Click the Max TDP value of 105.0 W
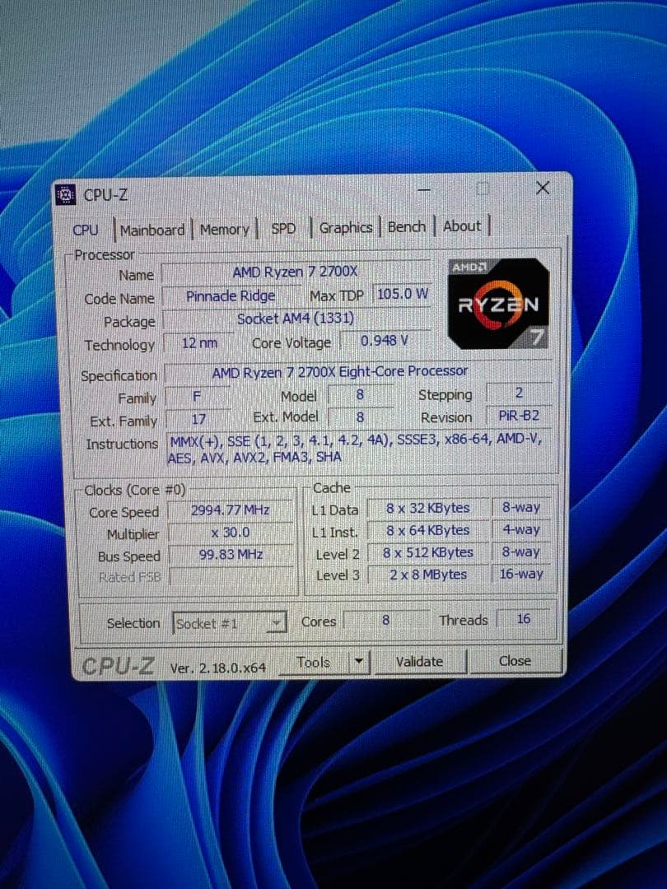Viewport: 667px width, 889px height. tap(403, 296)
